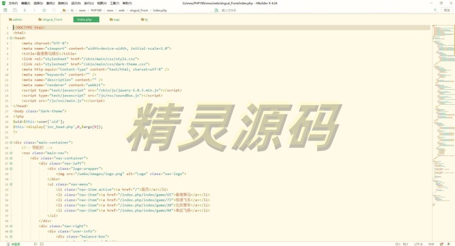Switch to the admin tab
The image size is (455, 246).
point(16,20)
